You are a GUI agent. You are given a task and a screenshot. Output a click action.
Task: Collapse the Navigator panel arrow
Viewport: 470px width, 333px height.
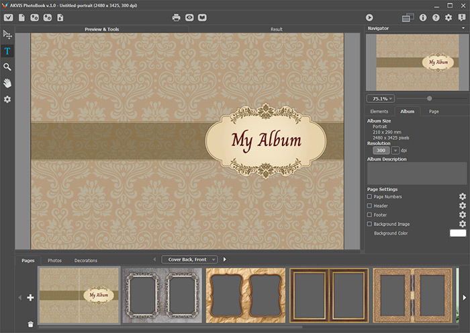(463, 28)
